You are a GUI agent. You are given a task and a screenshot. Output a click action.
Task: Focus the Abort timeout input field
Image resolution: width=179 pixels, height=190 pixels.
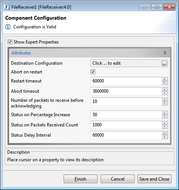[126, 91]
